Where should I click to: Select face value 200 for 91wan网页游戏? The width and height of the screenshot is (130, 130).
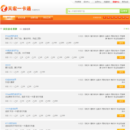pyautogui.click(x=60, y=43)
